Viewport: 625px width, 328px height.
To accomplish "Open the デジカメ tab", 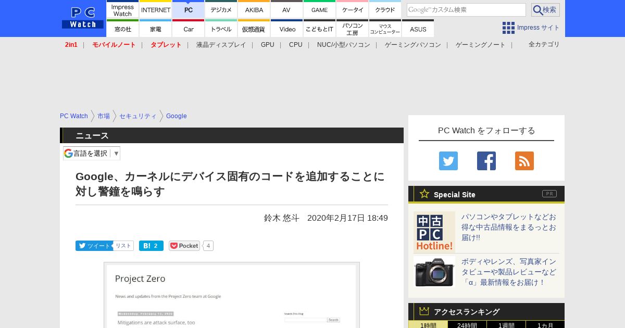I will (221, 9).
